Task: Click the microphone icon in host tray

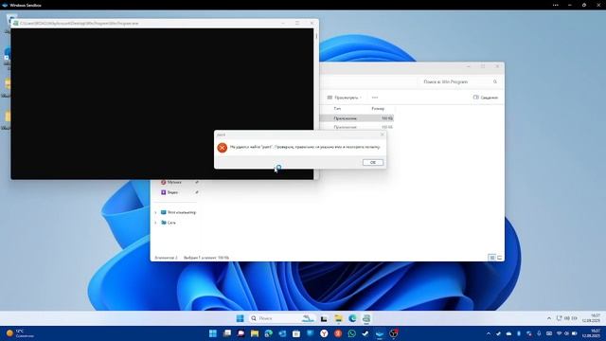Action: click(x=539, y=333)
